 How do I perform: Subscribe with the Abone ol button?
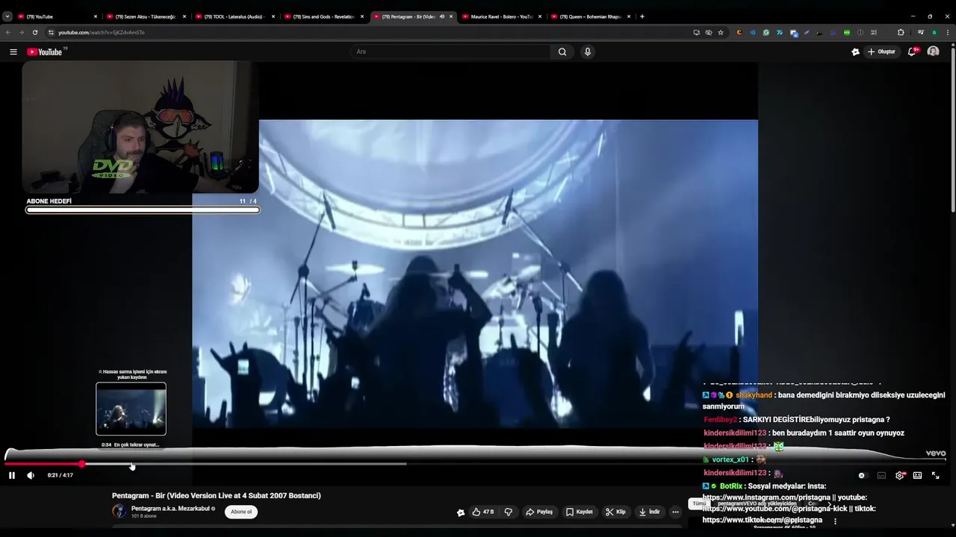click(x=241, y=512)
